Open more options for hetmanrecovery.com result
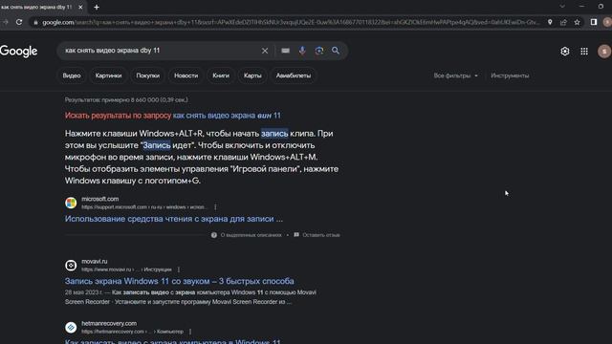The width and height of the screenshot is (612, 344). (190, 332)
